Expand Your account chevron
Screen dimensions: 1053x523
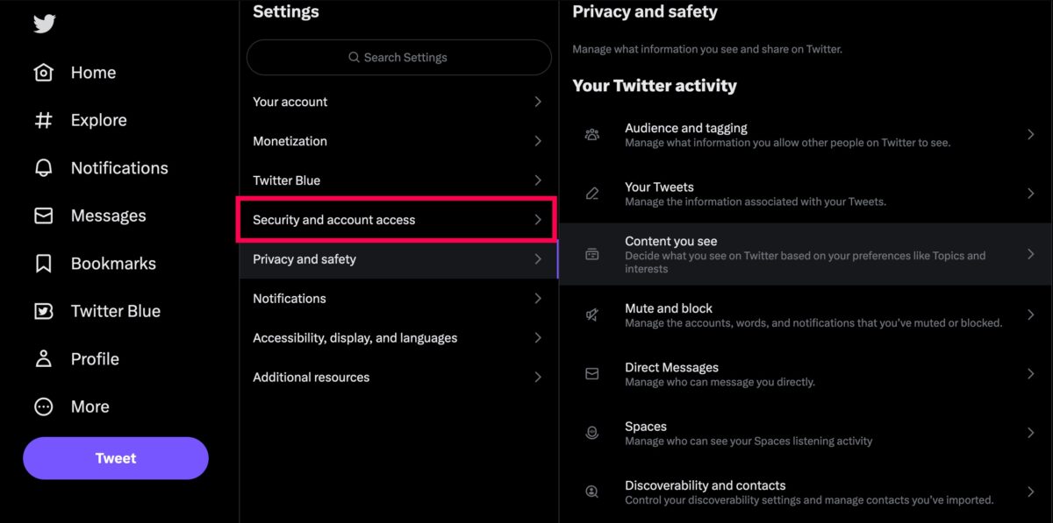(x=538, y=102)
